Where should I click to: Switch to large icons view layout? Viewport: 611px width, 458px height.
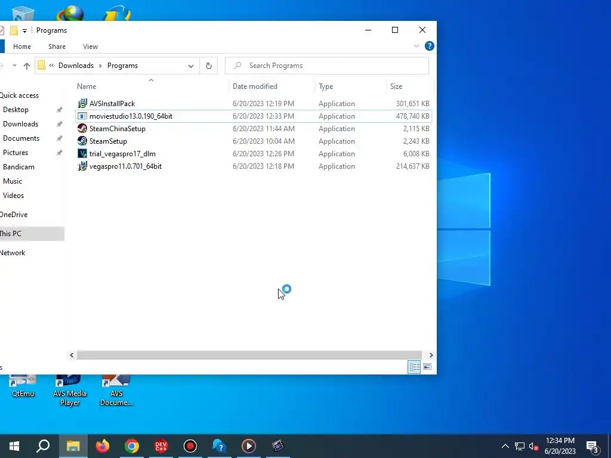click(x=427, y=367)
